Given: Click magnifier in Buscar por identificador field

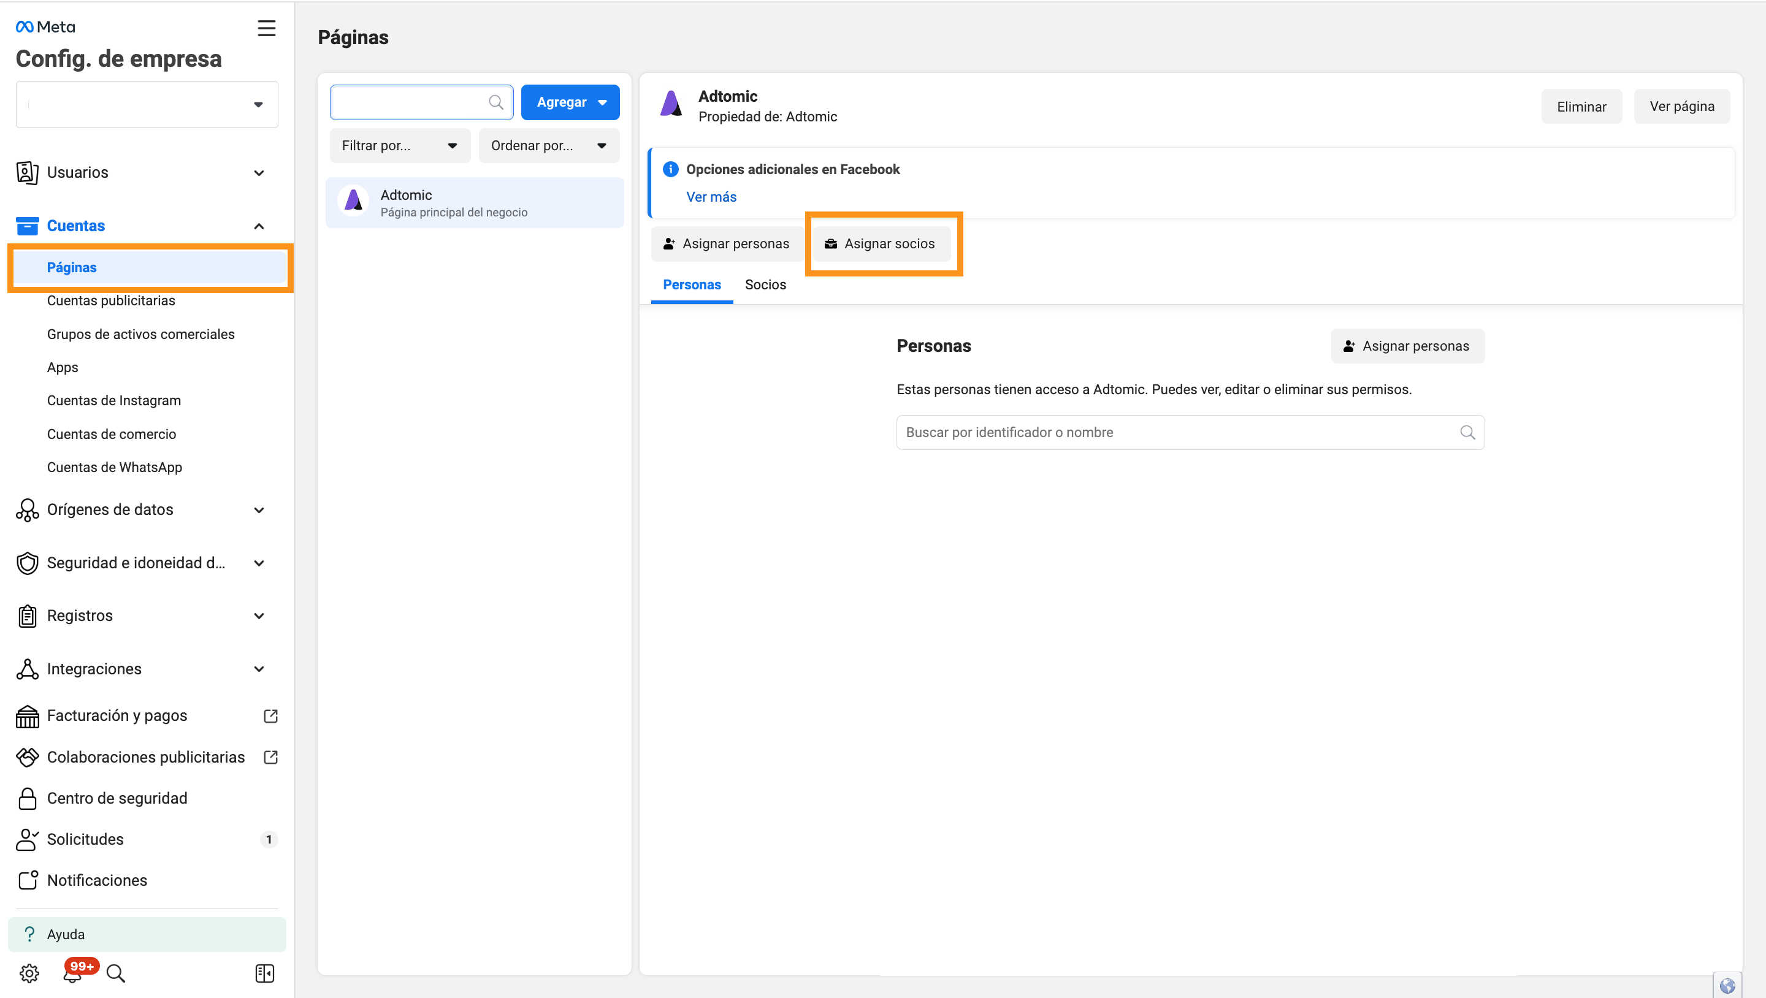Looking at the screenshot, I should click(x=1467, y=433).
